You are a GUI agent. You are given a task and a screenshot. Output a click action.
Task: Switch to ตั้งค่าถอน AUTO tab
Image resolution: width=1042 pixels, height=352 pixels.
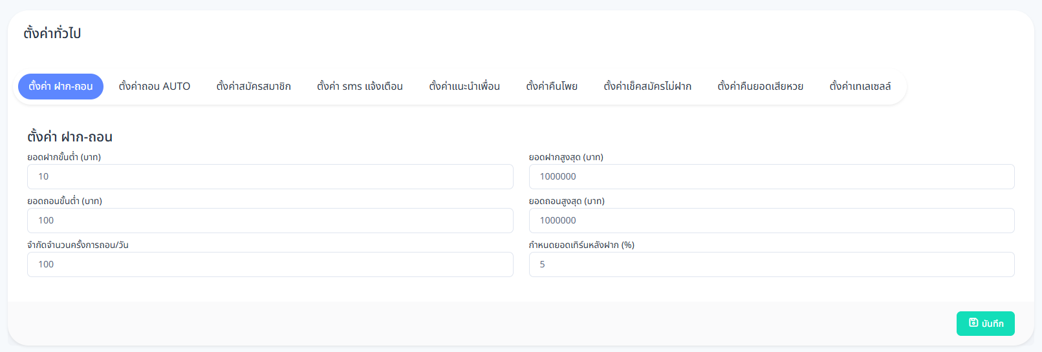155,87
